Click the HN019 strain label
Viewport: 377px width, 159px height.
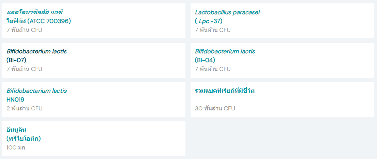(x=15, y=100)
